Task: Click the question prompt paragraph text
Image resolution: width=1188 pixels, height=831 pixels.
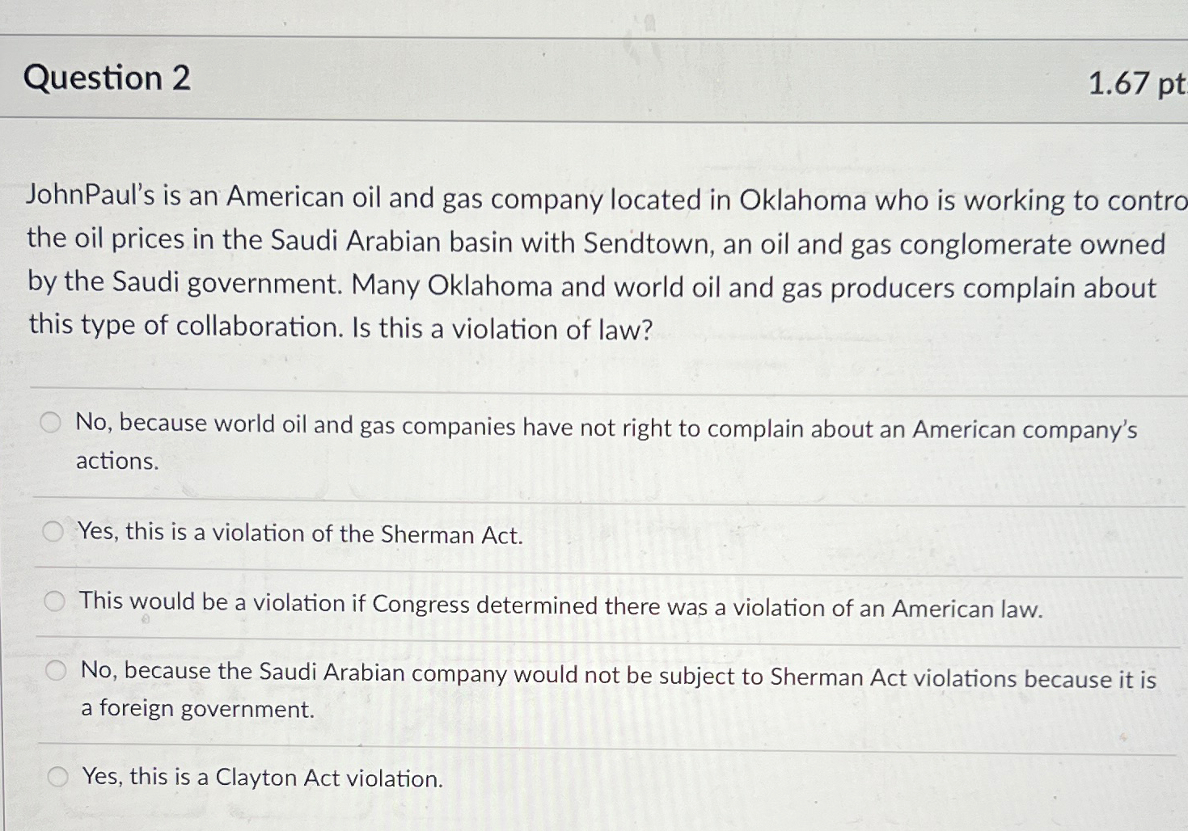Action: pos(566,262)
